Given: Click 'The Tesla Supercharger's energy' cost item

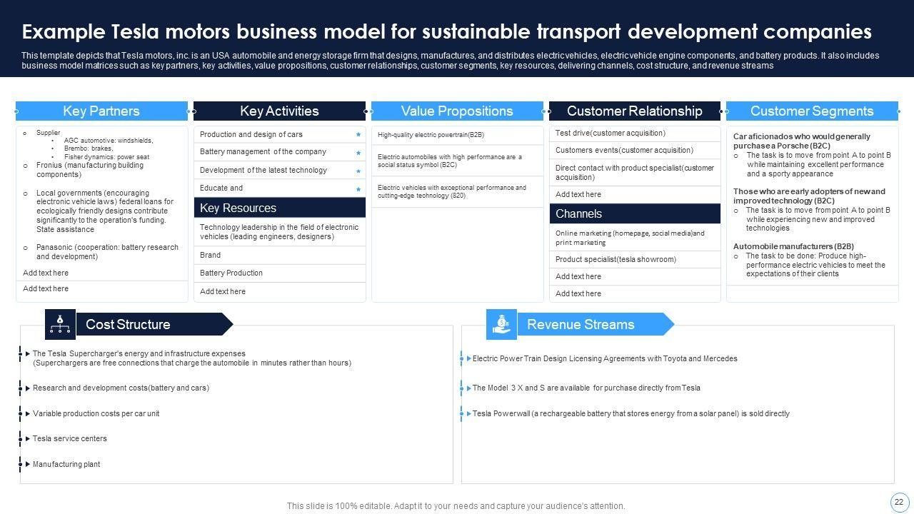Looking at the screenshot, I should pos(192,358).
